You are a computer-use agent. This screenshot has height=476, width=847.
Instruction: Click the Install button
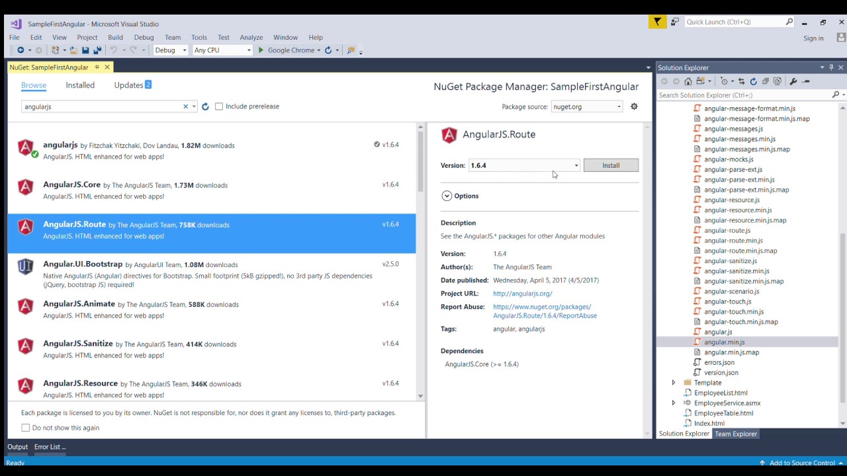pyautogui.click(x=611, y=165)
